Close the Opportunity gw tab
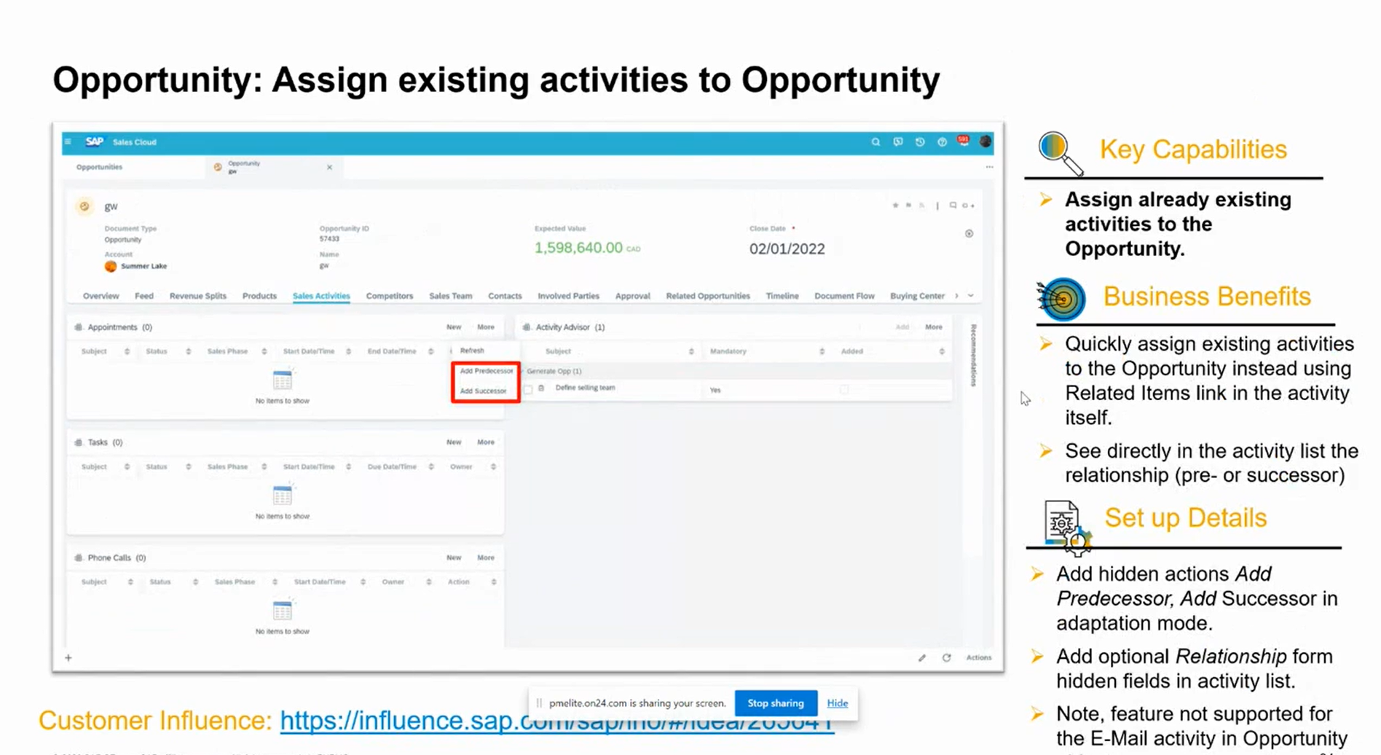Image resolution: width=1381 pixels, height=755 pixels. pyautogui.click(x=329, y=167)
